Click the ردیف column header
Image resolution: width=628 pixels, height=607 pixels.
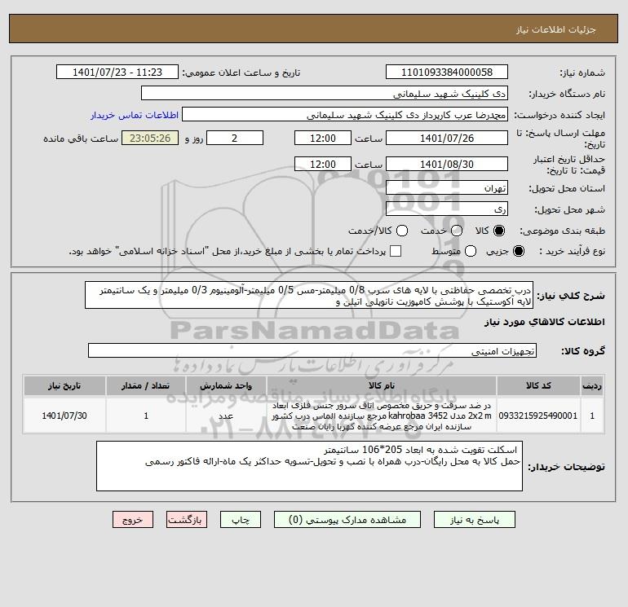pyautogui.click(x=592, y=385)
